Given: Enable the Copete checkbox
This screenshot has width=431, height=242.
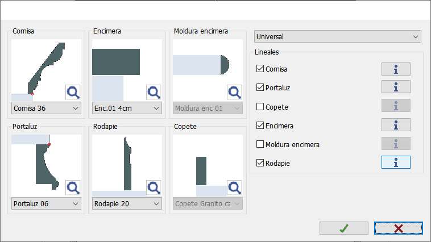Looking at the screenshot, I should point(260,107).
